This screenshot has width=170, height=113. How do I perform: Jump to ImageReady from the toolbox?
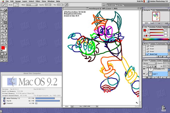[x=4, y=60]
